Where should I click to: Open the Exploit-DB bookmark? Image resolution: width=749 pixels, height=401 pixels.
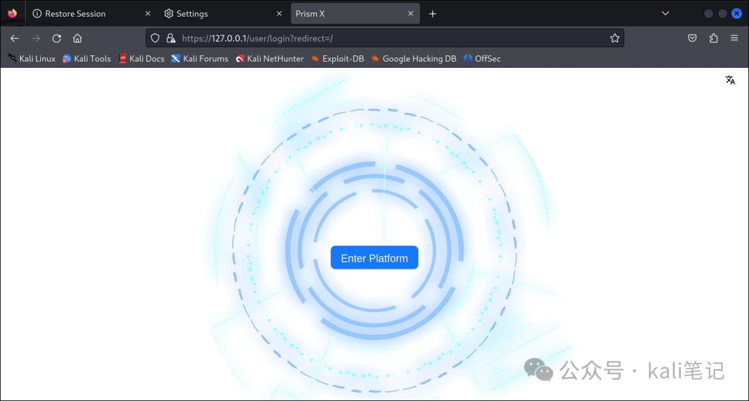tap(337, 59)
